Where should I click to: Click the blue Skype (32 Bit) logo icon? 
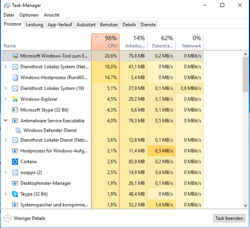point(15,194)
